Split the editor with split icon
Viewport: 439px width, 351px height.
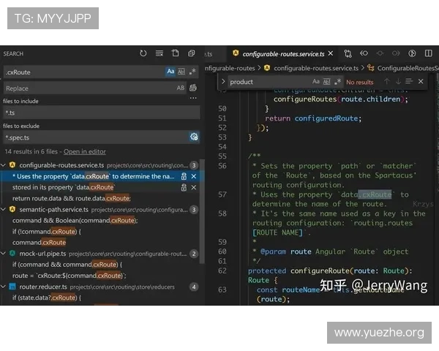(428, 53)
